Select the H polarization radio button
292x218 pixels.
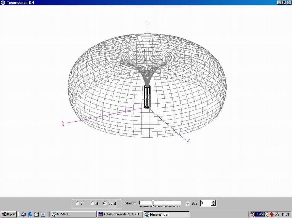tap(92, 203)
